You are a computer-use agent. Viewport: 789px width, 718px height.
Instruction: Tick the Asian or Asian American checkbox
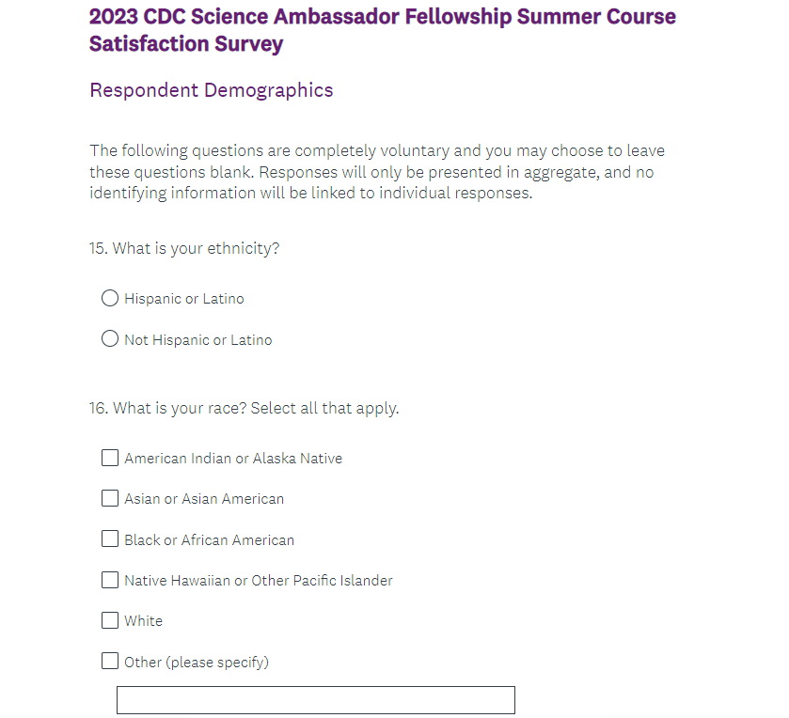point(110,499)
